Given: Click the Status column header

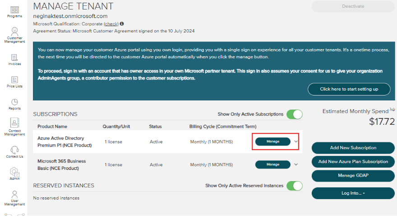Looking at the screenshot, I should pyautogui.click(x=155, y=127).
